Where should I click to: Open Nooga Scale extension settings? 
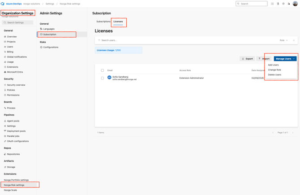[x=10, y=190]
